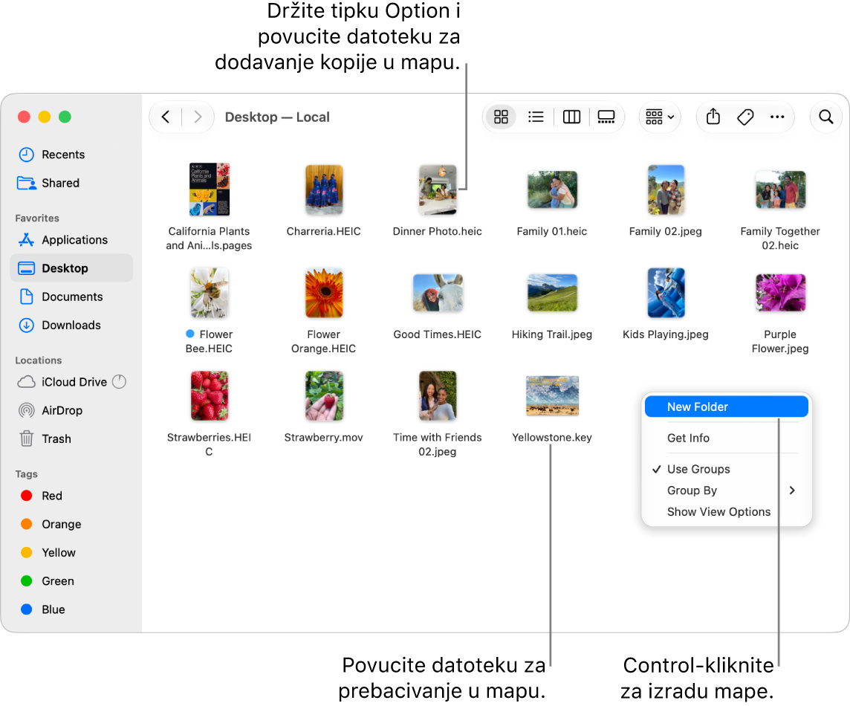Choose Show View Options

726,511
